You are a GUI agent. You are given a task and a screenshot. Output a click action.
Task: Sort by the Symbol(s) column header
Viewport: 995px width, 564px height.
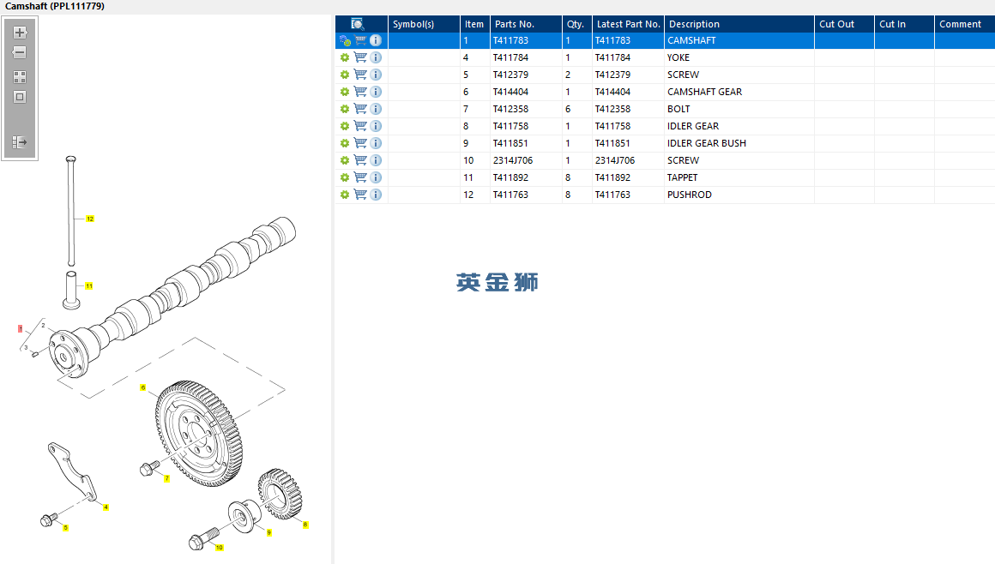point(423,24)
